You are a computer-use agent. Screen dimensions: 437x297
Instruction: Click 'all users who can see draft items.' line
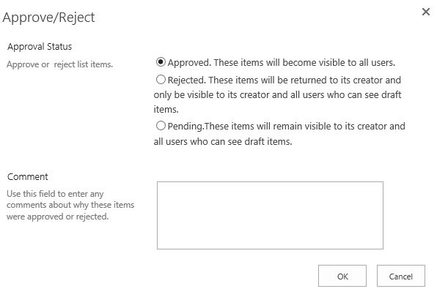click(223, 141)
